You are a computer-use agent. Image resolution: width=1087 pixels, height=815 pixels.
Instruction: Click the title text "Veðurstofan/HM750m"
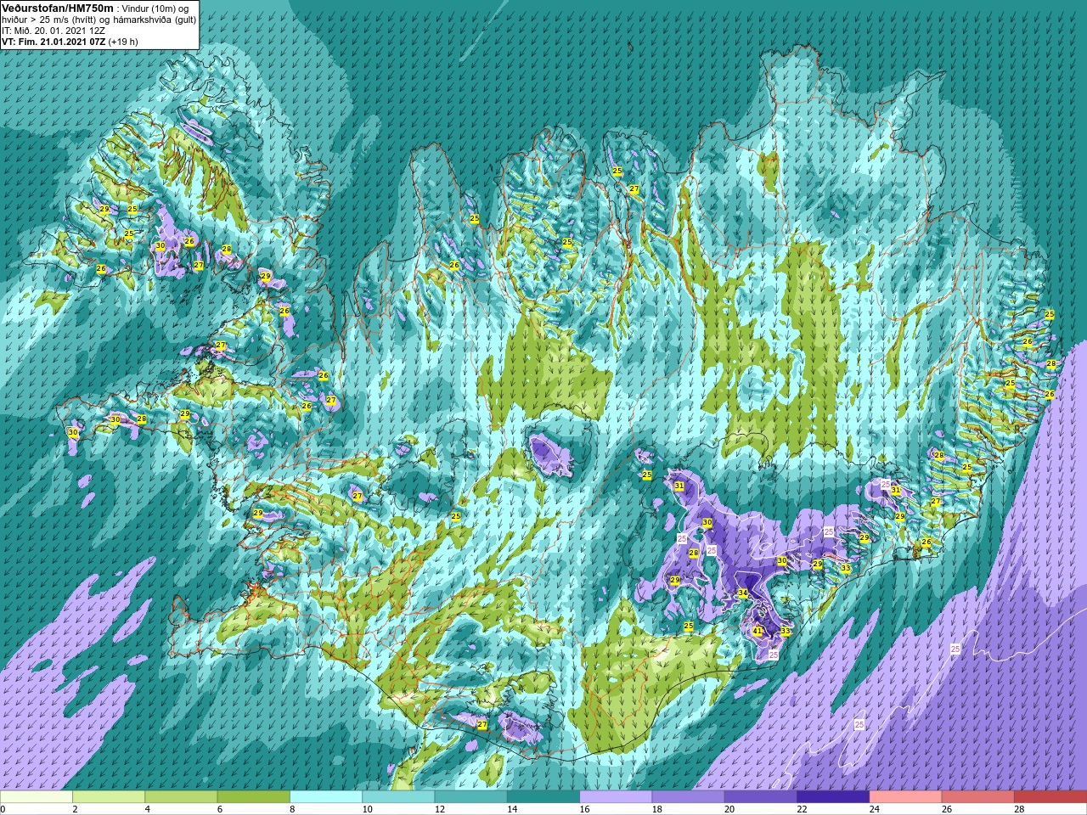pos(58,8)
